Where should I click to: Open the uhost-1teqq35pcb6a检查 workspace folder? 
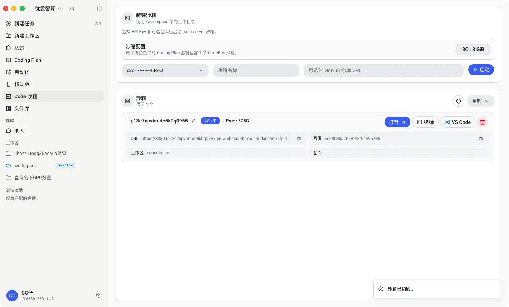[x=54, y=153]
